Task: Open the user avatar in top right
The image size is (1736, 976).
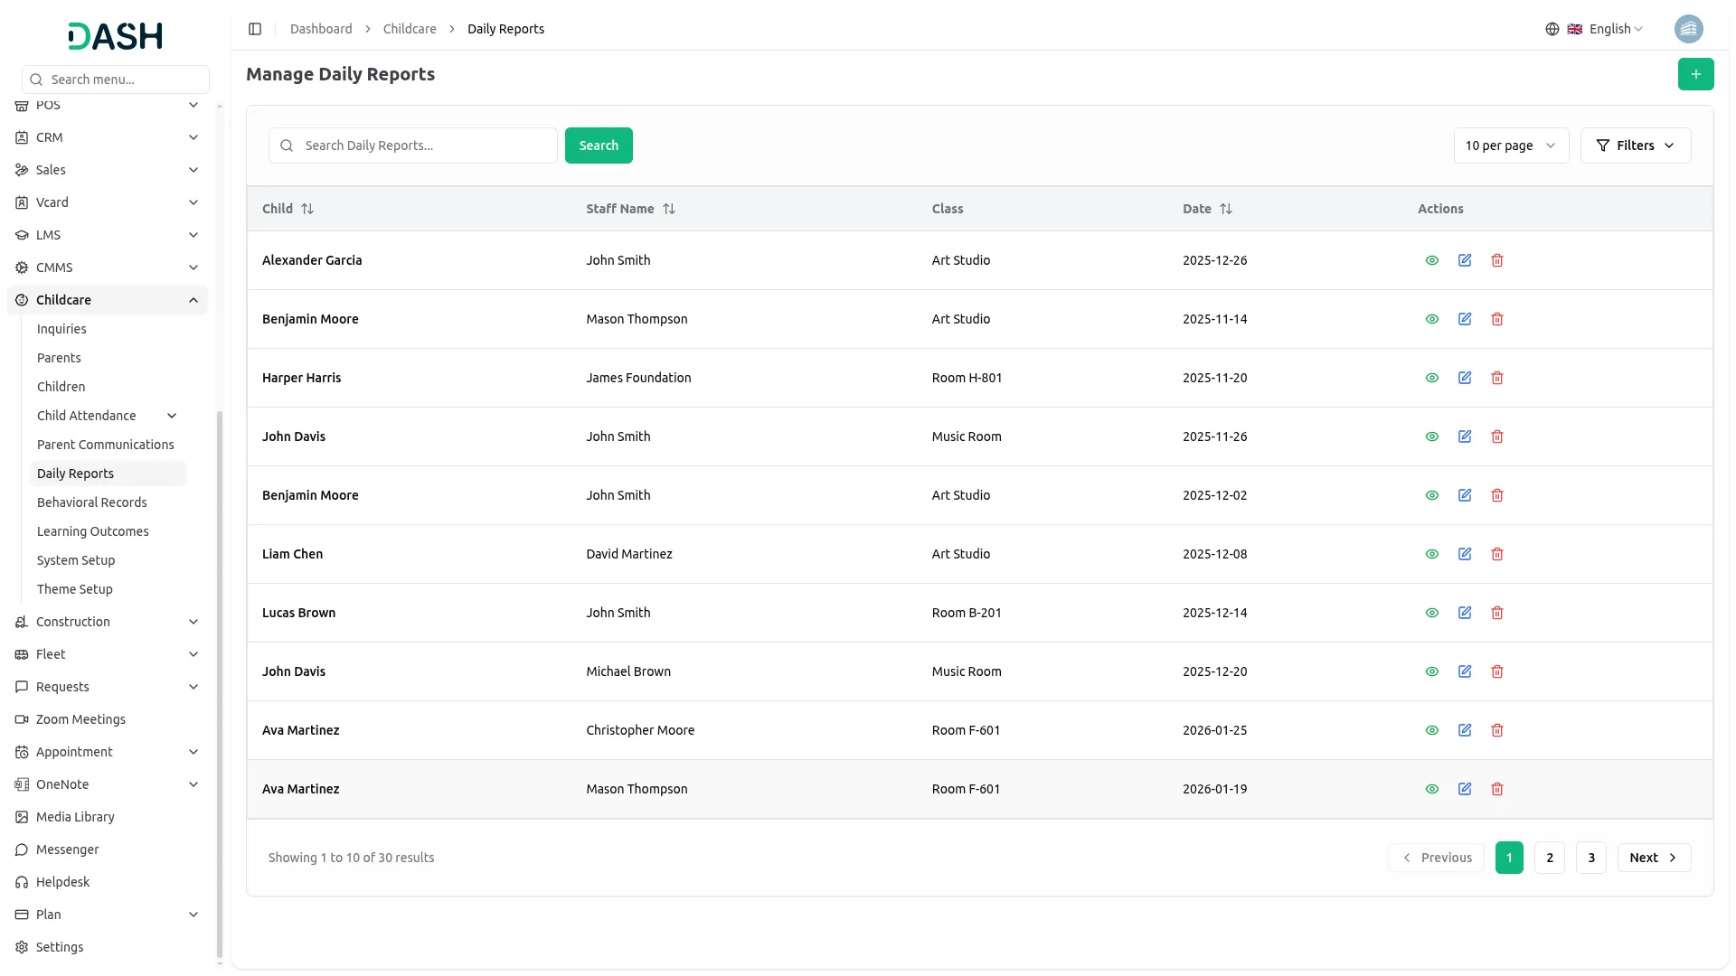Action: 1688,29
